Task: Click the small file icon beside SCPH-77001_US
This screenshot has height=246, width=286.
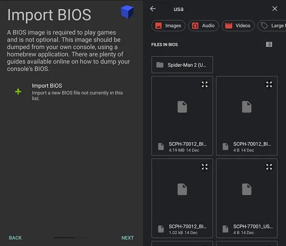Action: (x=225, y=229)
